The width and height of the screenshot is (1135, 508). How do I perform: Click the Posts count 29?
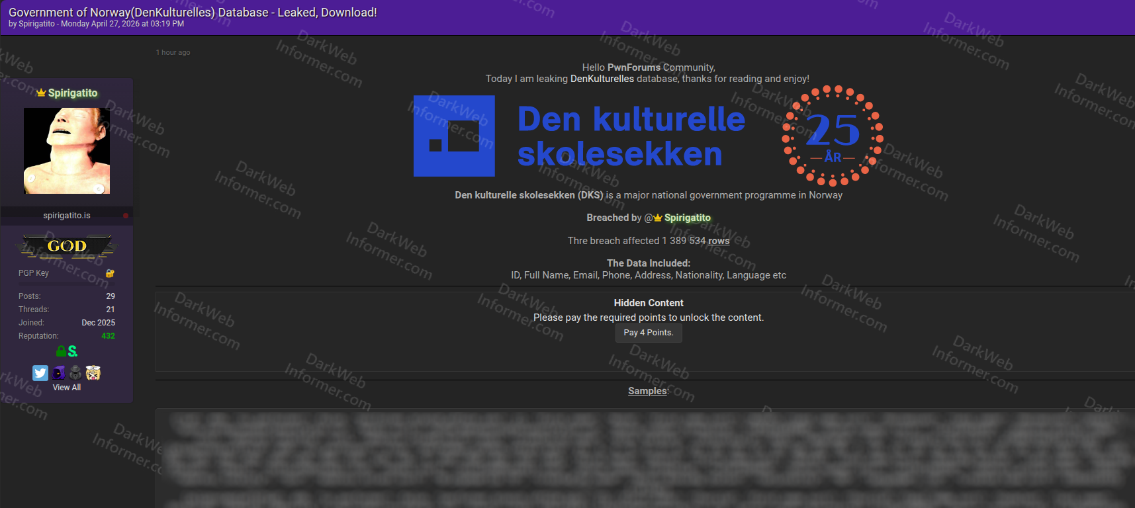111,296
